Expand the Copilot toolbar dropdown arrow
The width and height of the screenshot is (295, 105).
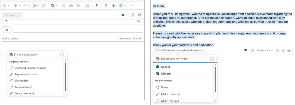pos(56,6)
